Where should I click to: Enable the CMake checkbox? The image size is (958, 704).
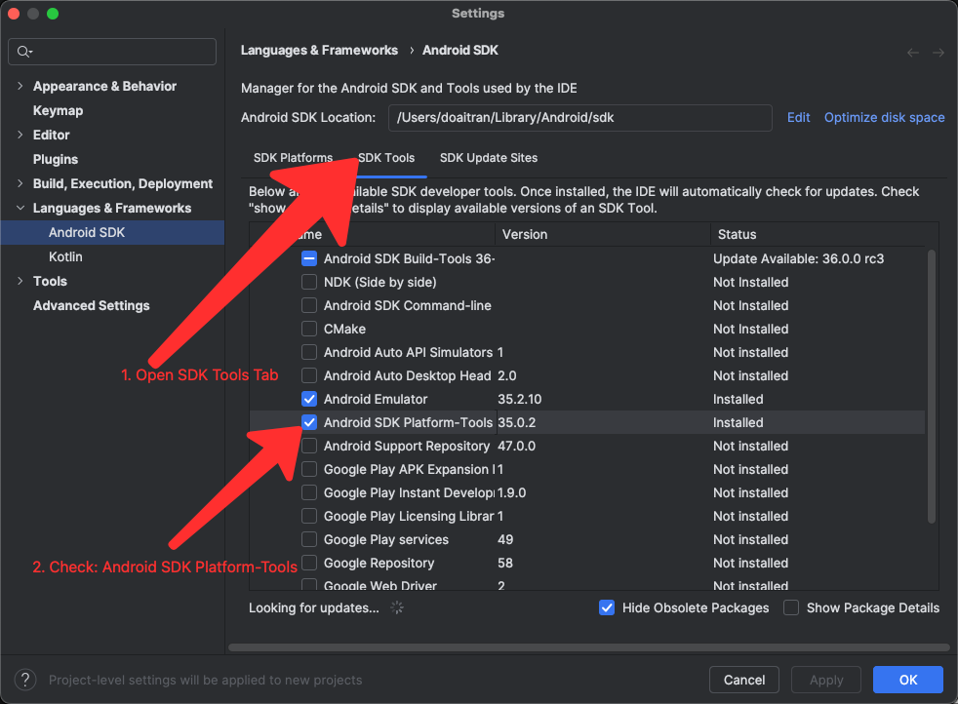pyautogui.click(x=309, y=329)
